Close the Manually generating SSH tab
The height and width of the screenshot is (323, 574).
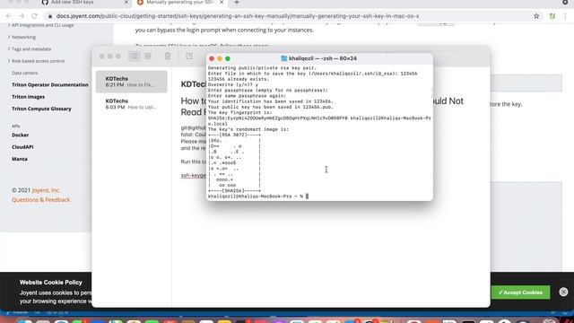pos(222,2)
